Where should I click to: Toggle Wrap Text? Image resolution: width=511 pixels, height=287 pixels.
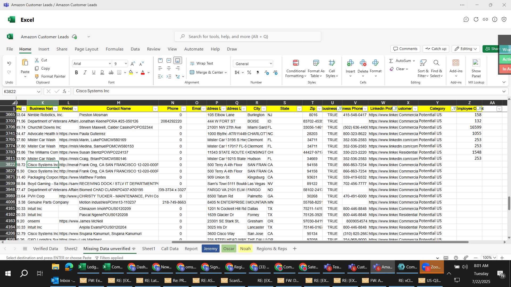click(x=201, y=64)
